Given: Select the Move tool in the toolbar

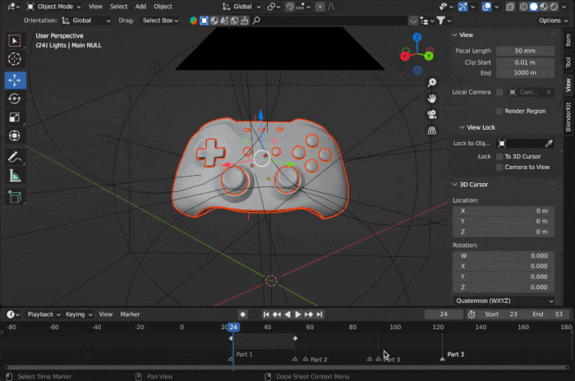Looking at the screenshot, I should pyautogui.click(x=15, y=80).
